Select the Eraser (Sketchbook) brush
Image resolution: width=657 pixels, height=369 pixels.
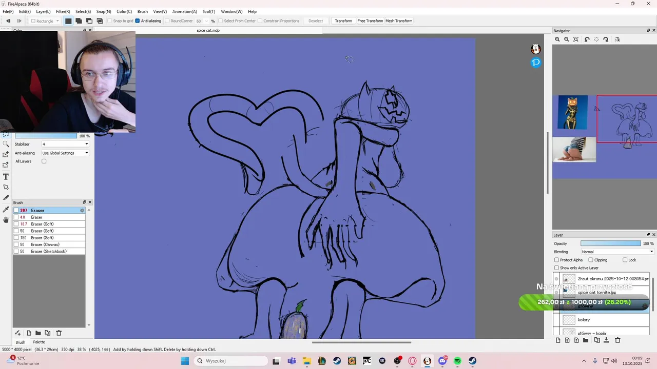pos(49,252)
